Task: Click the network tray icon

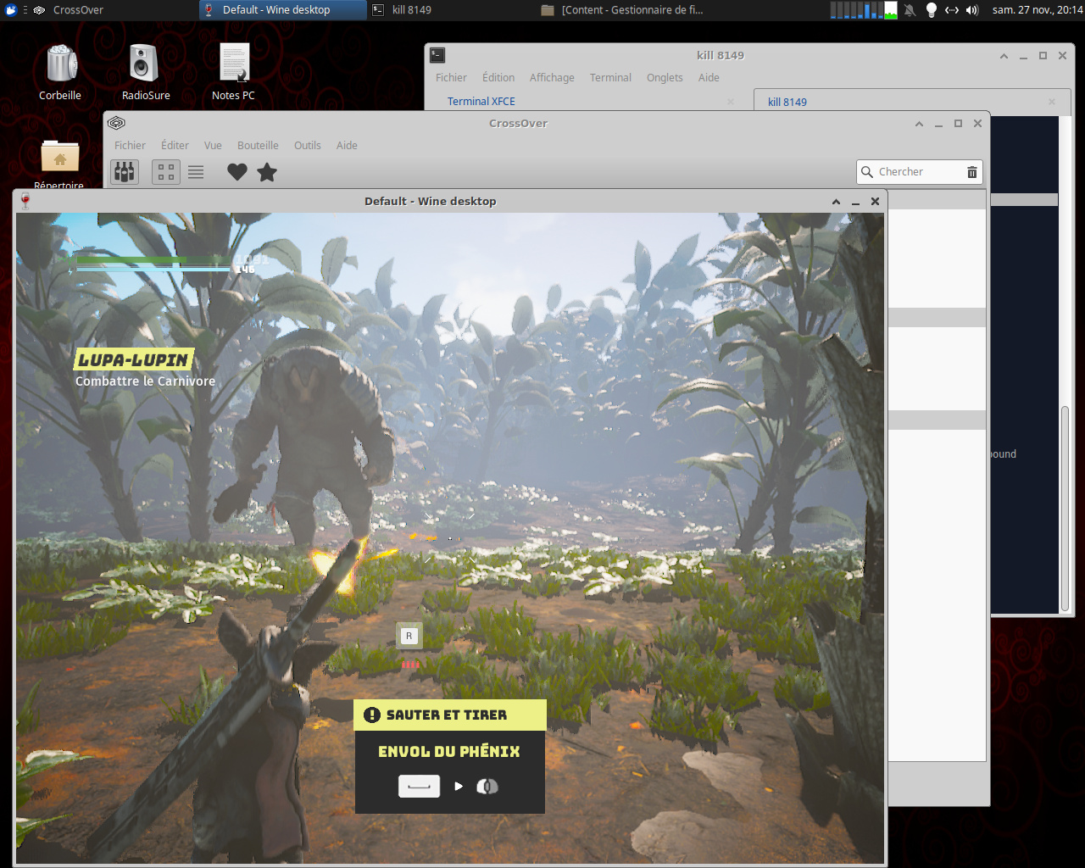Action: [x=952, y=10]
